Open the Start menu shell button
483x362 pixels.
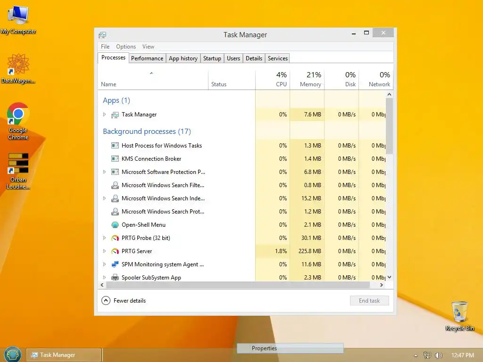[x=12, y=354]
